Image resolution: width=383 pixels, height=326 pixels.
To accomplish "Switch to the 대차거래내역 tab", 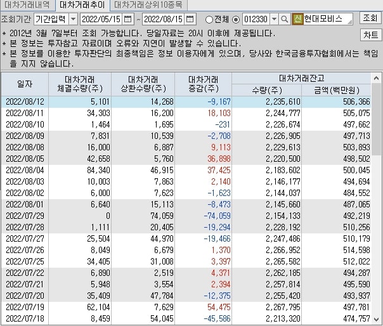I will point(27,5).
